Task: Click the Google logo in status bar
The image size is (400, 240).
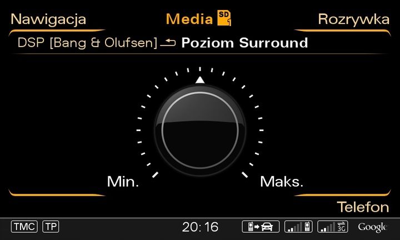Action: click(373, 227)
